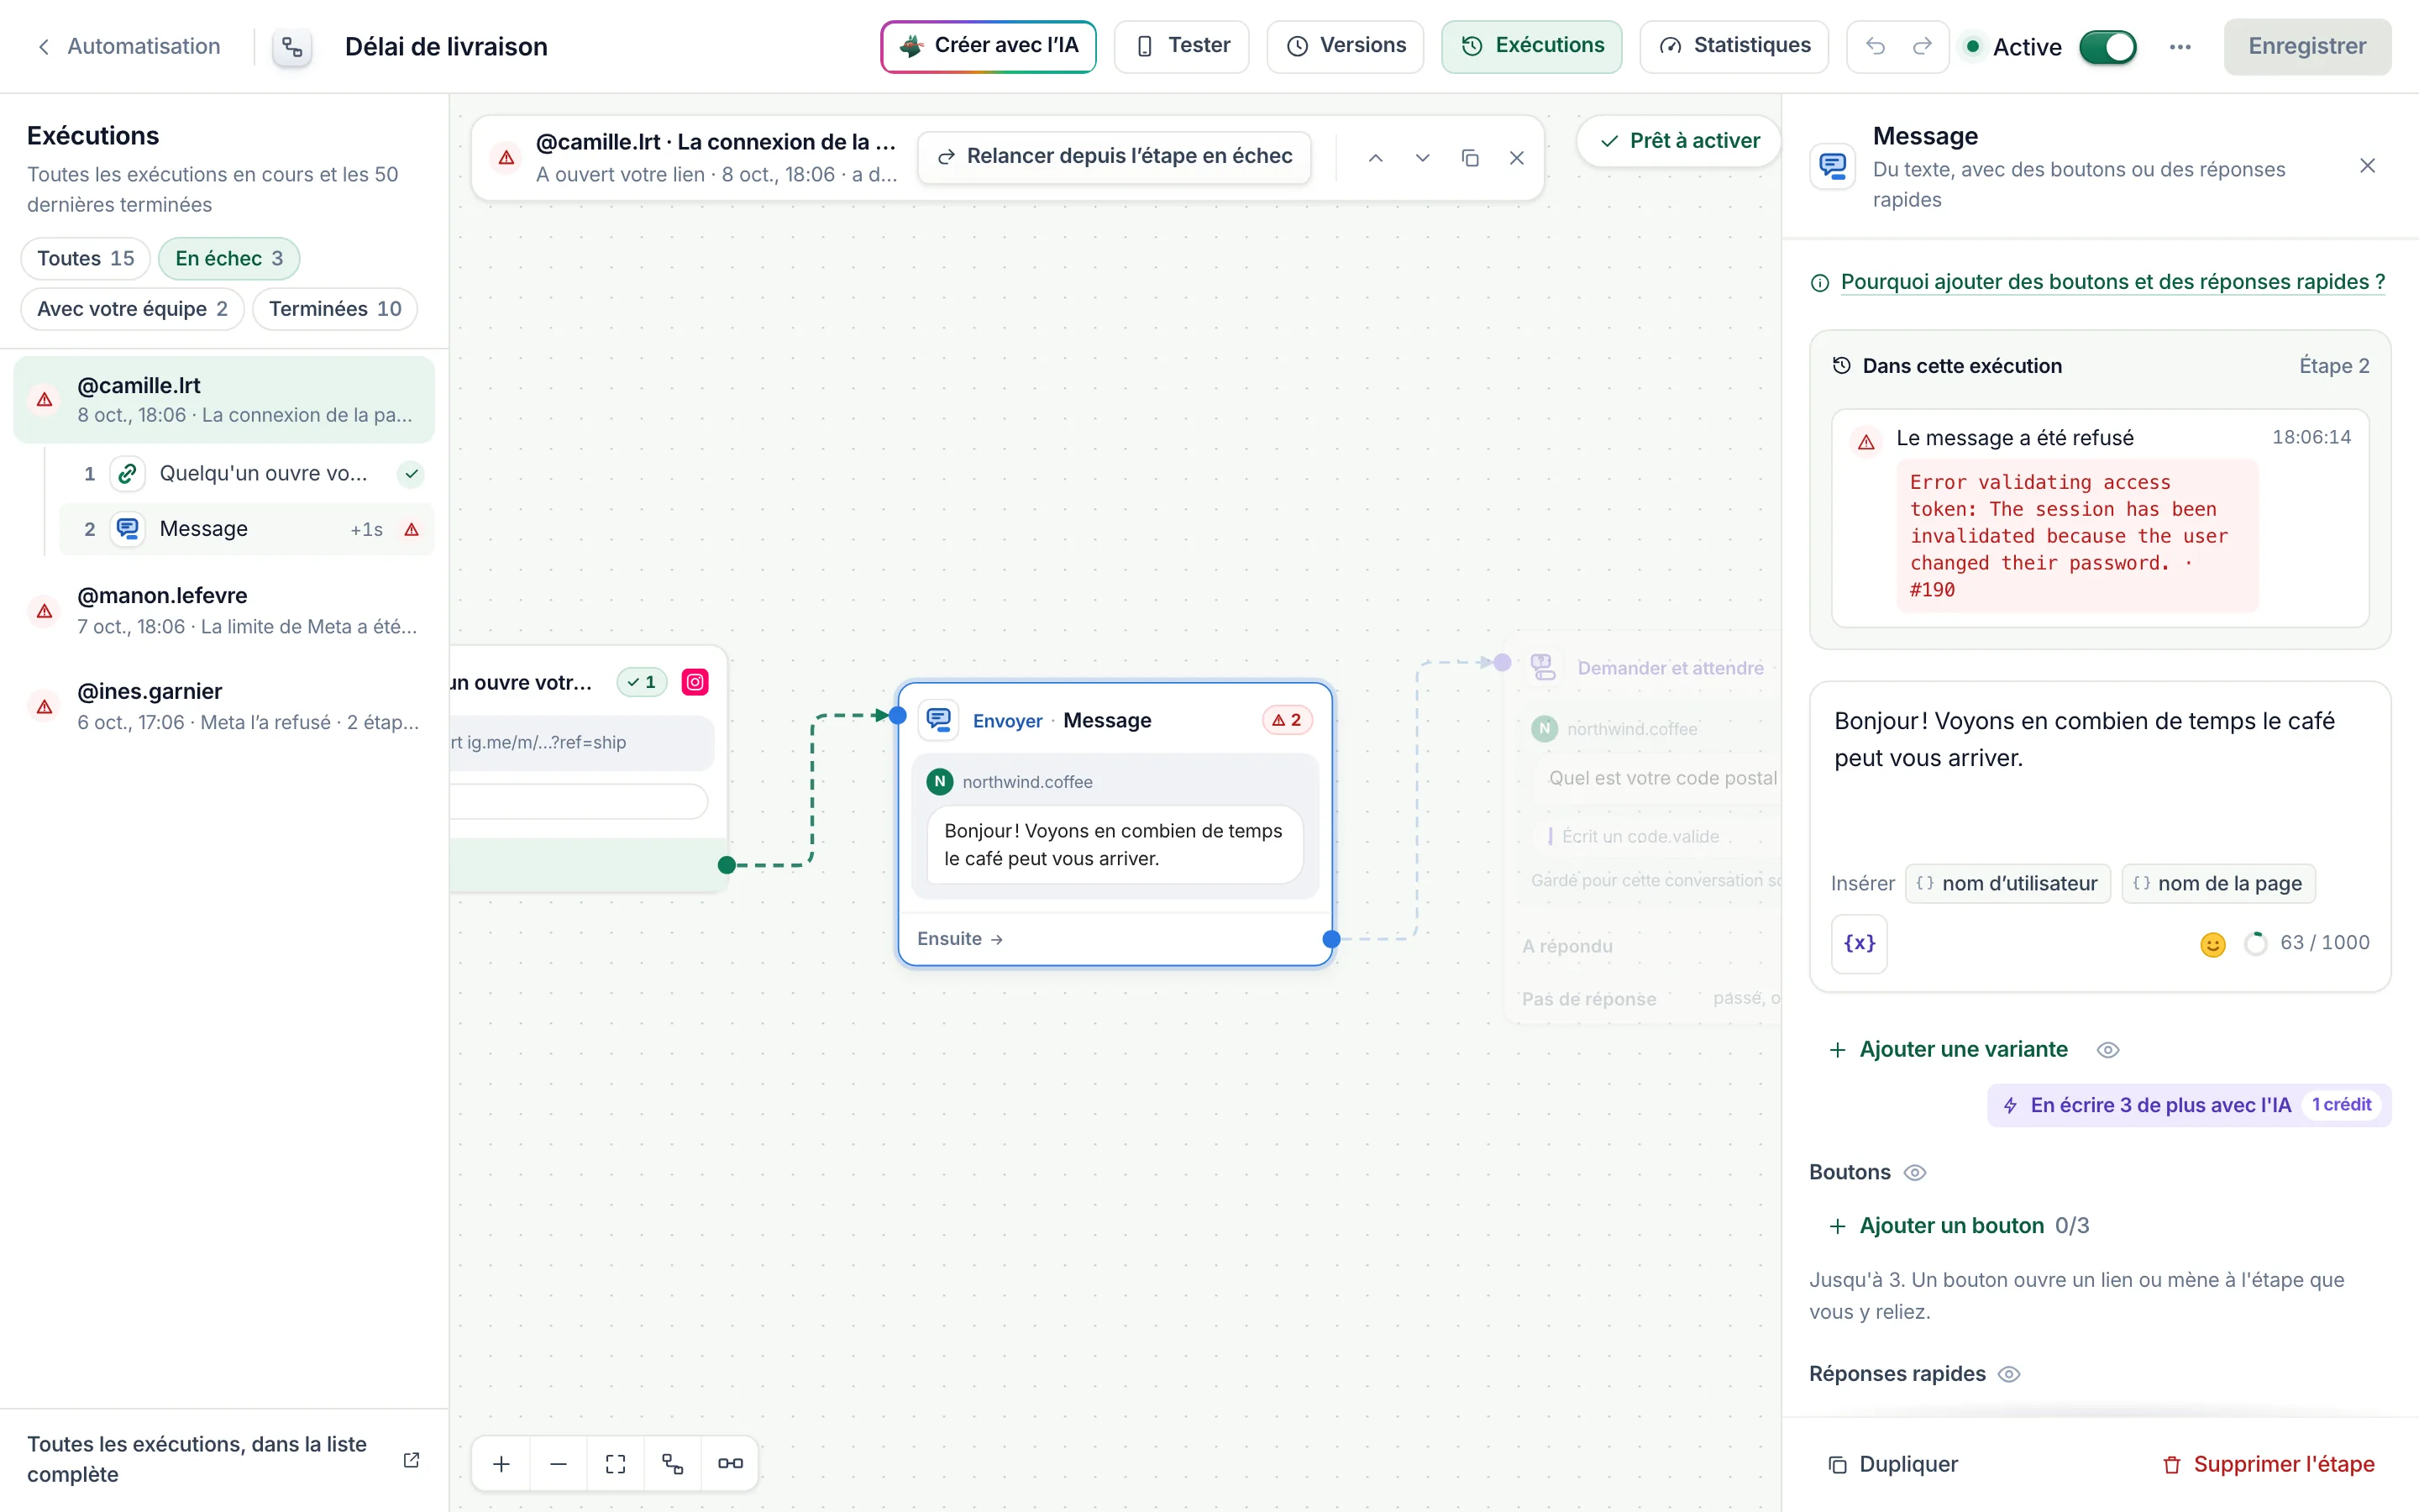
Task: Select step 2 Message in the execution tree
Action: [x=246, y=529]
